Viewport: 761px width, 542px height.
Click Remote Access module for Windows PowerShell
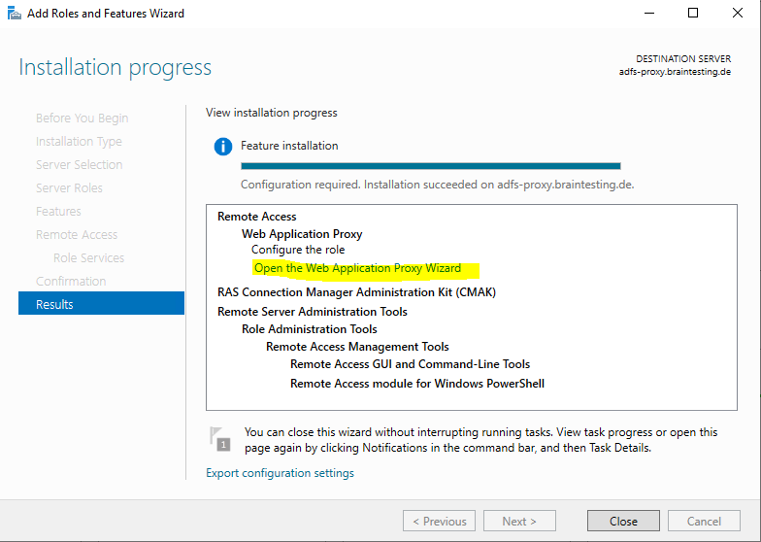(417, 384)
